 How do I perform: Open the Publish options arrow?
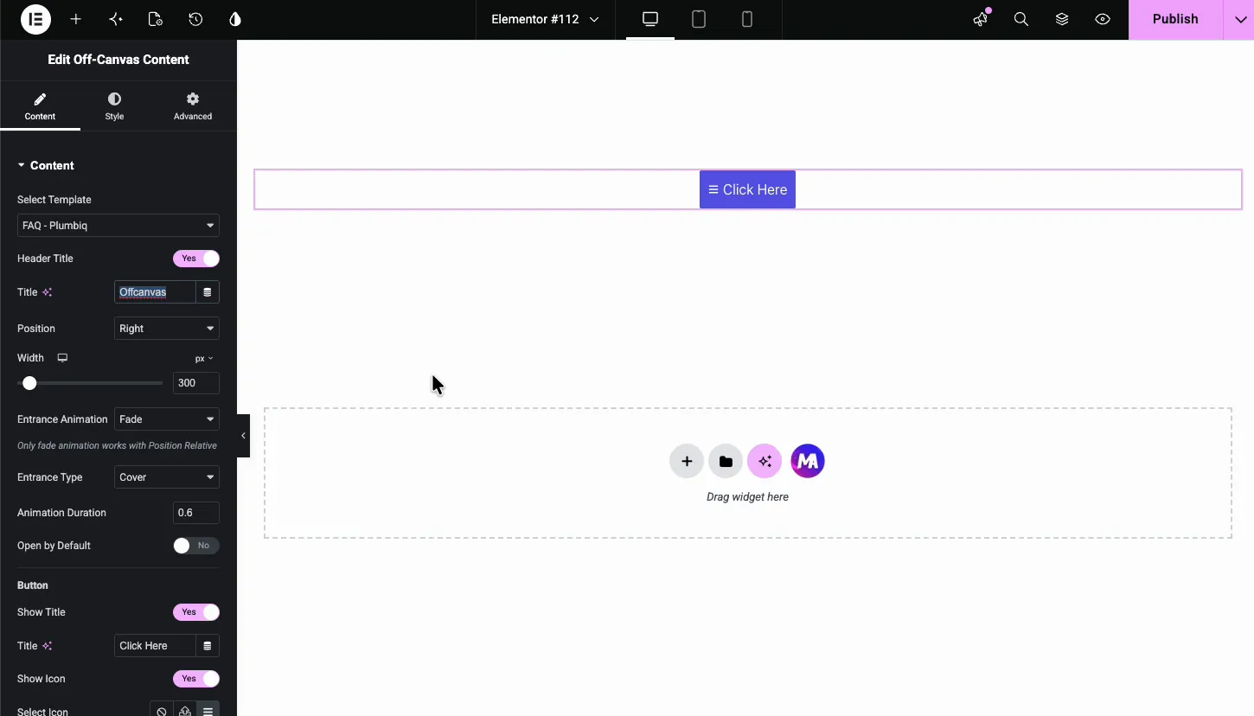(1239, 19)
